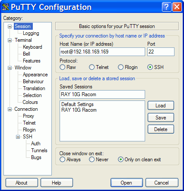Click the Host Name input field
The height and width of the screenshot is (191, 184).
pos(102,52)
